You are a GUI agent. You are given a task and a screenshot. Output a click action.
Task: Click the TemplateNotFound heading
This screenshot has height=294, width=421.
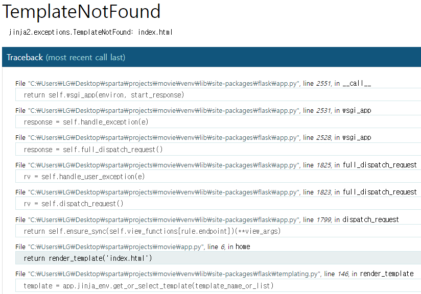[81, 12]
